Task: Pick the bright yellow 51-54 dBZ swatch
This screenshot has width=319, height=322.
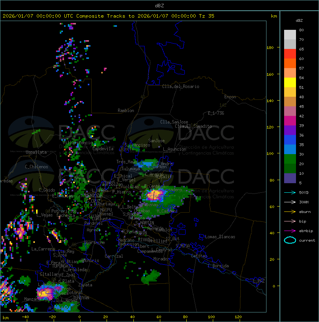Action: 290,82
